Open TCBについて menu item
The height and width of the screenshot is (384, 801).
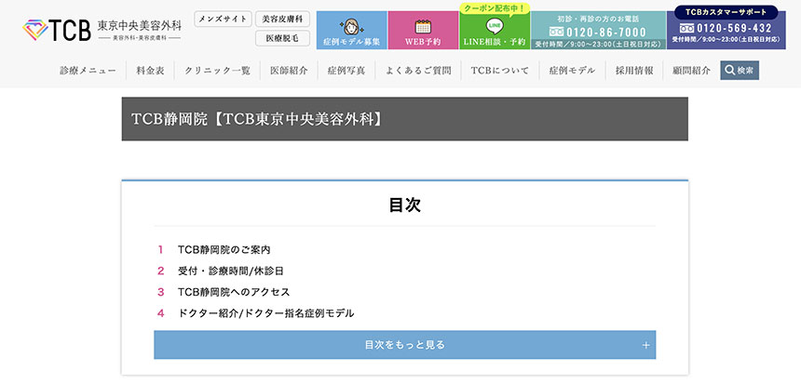(x=499, y=71)
